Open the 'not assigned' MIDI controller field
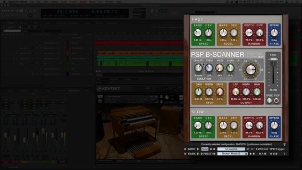This screenshot has width=302, height=170. point(231,149)
